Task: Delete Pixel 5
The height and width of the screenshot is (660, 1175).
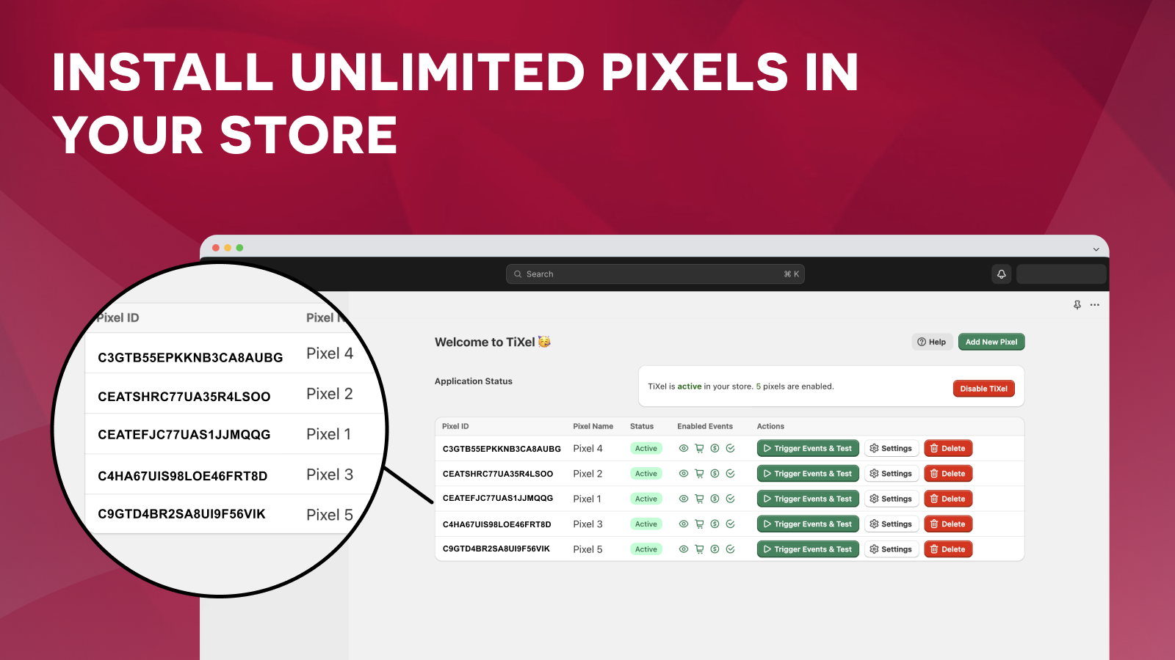Action: [948, 549]
